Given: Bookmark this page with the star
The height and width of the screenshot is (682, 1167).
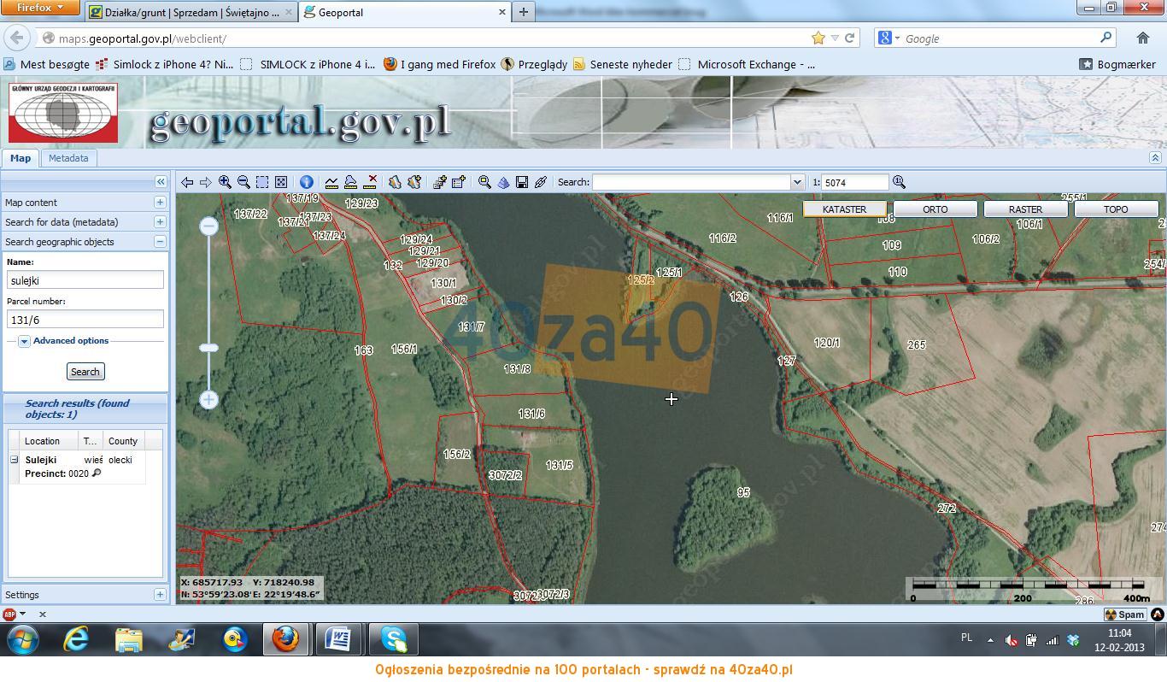Looking at the screenshot, I should pyautogui.click(x=818, y=38).
